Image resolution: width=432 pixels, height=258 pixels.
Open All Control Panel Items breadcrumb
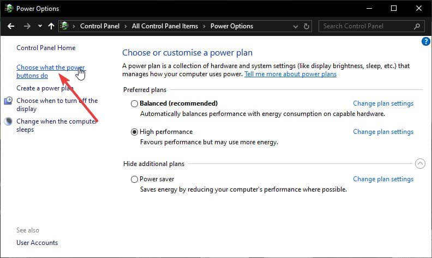coord(165,26)
